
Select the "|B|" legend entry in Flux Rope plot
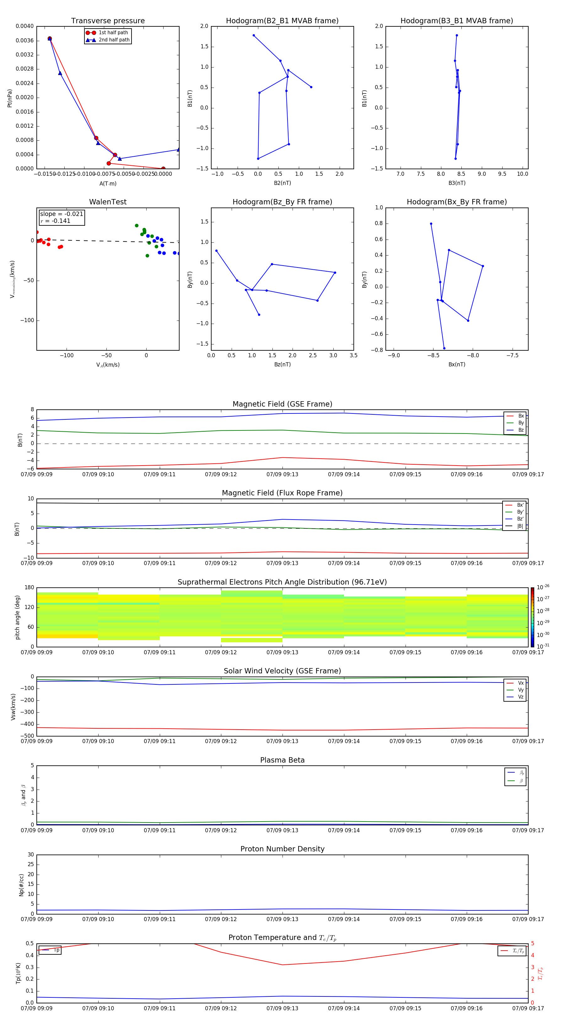click(515, 526)
